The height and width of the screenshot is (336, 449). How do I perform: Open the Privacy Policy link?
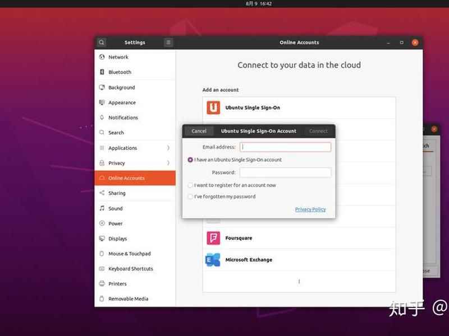(310, 209)
